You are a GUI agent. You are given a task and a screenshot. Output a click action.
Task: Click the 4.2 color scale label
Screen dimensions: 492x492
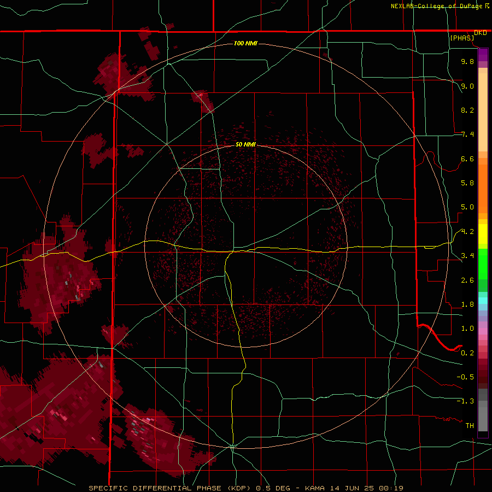click(467, 232)
